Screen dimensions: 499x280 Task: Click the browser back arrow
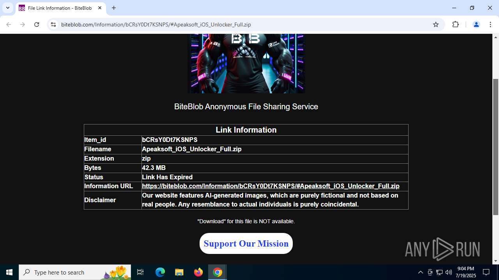point(9,24)
